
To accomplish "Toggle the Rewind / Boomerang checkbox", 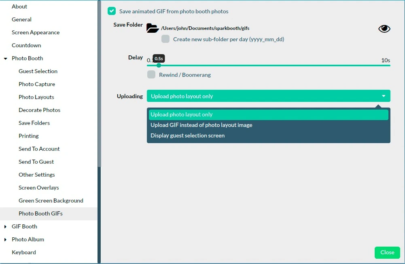I will 151,74.
